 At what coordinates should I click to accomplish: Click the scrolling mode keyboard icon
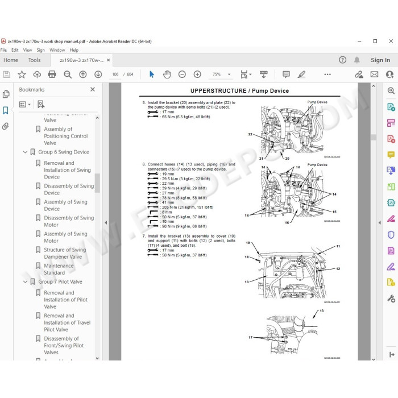264,74
